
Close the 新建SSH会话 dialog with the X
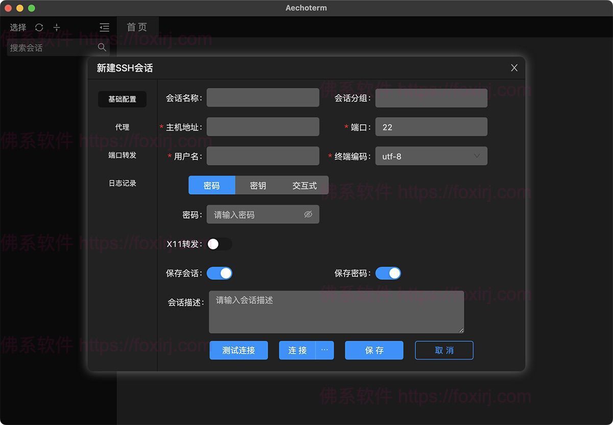click(x=514, y=67)
